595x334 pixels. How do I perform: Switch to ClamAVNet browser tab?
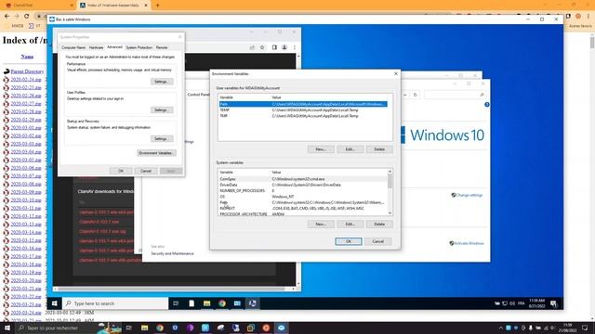pyautogui.click(x=39, y=6)
